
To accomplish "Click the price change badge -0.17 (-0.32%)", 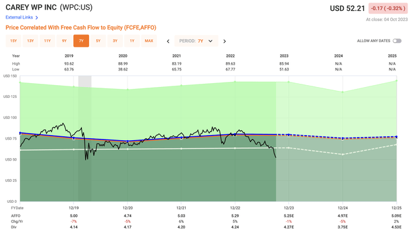I will 388,8.
